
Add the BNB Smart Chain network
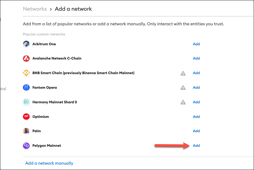pos(196,73)
